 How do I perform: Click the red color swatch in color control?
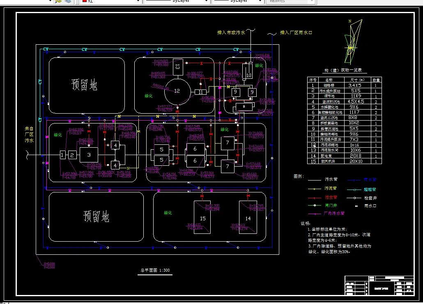(84, 2)
